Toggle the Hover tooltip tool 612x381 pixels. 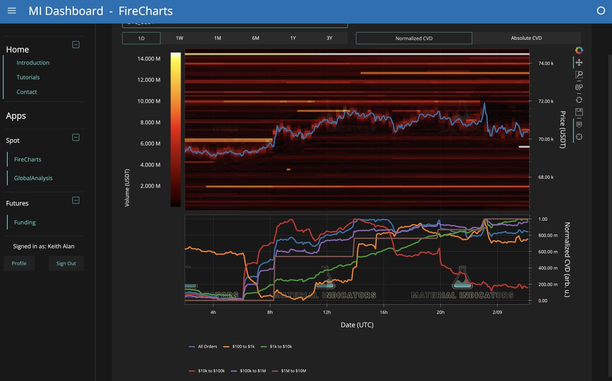579,124
